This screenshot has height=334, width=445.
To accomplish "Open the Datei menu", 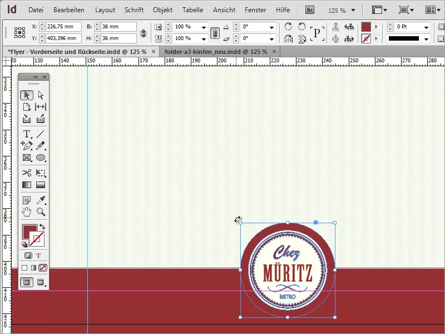I will [36, 10].
